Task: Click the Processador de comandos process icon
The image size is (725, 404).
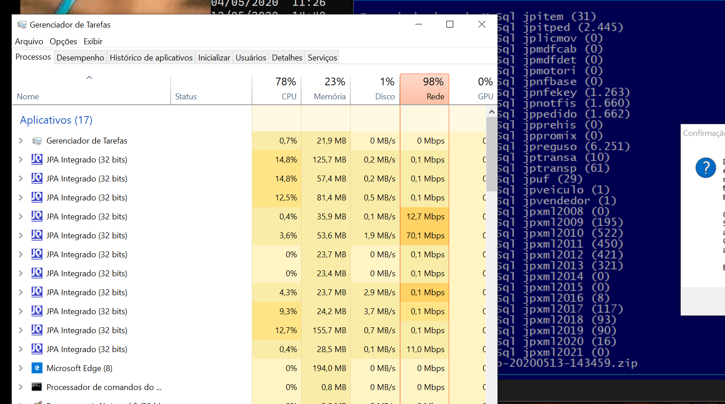Action: tap(37, 387)
